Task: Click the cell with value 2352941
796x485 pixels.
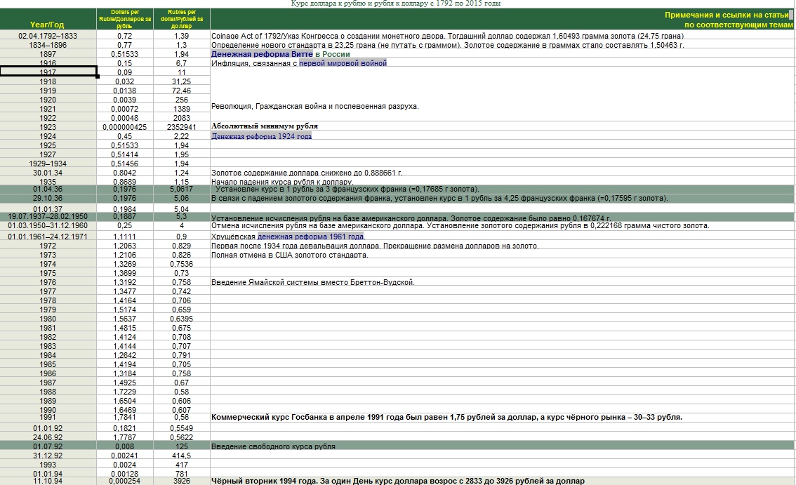Action: tap(180, 127)
